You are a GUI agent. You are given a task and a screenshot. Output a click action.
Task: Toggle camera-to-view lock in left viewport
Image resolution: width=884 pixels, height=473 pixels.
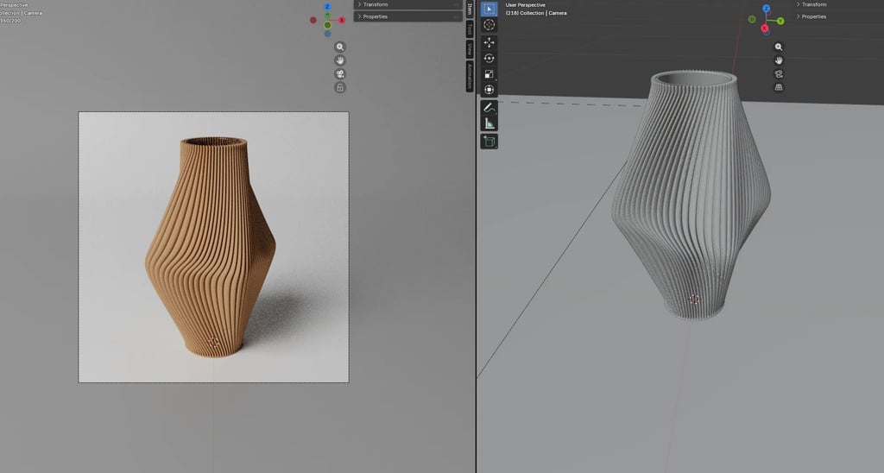pyautogui.click(x=340, y=87)
